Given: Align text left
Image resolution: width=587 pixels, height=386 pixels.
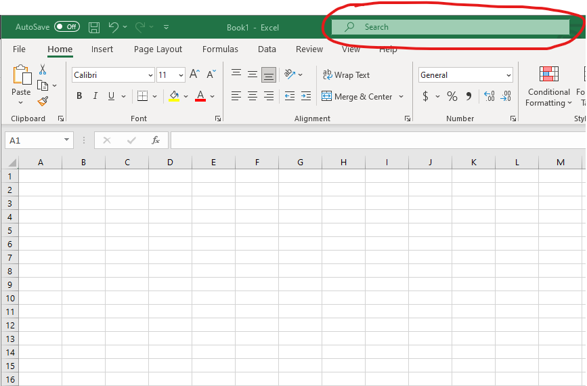Looking at the screenshot, I should tap(236, 96).
